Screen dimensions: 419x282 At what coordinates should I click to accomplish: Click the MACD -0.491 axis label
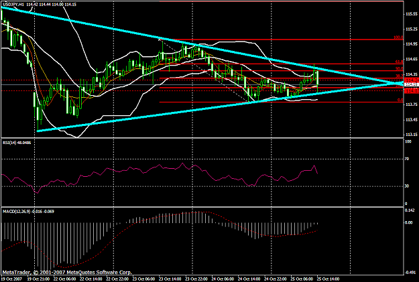tap(410, 273)
